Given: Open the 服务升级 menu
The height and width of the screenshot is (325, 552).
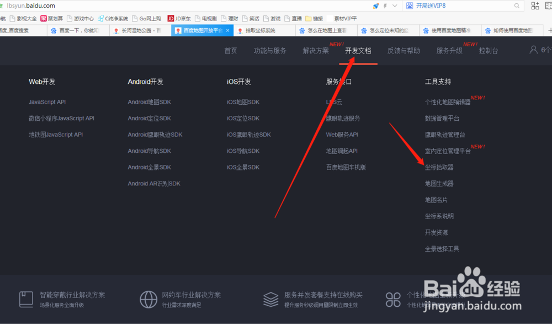Looking at the screenshot, I should pyautogui.click(x=449, y=51).
